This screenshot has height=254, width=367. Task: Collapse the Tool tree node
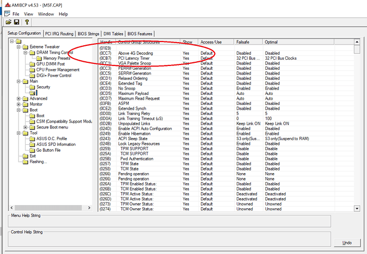click(x=19, y=133)
